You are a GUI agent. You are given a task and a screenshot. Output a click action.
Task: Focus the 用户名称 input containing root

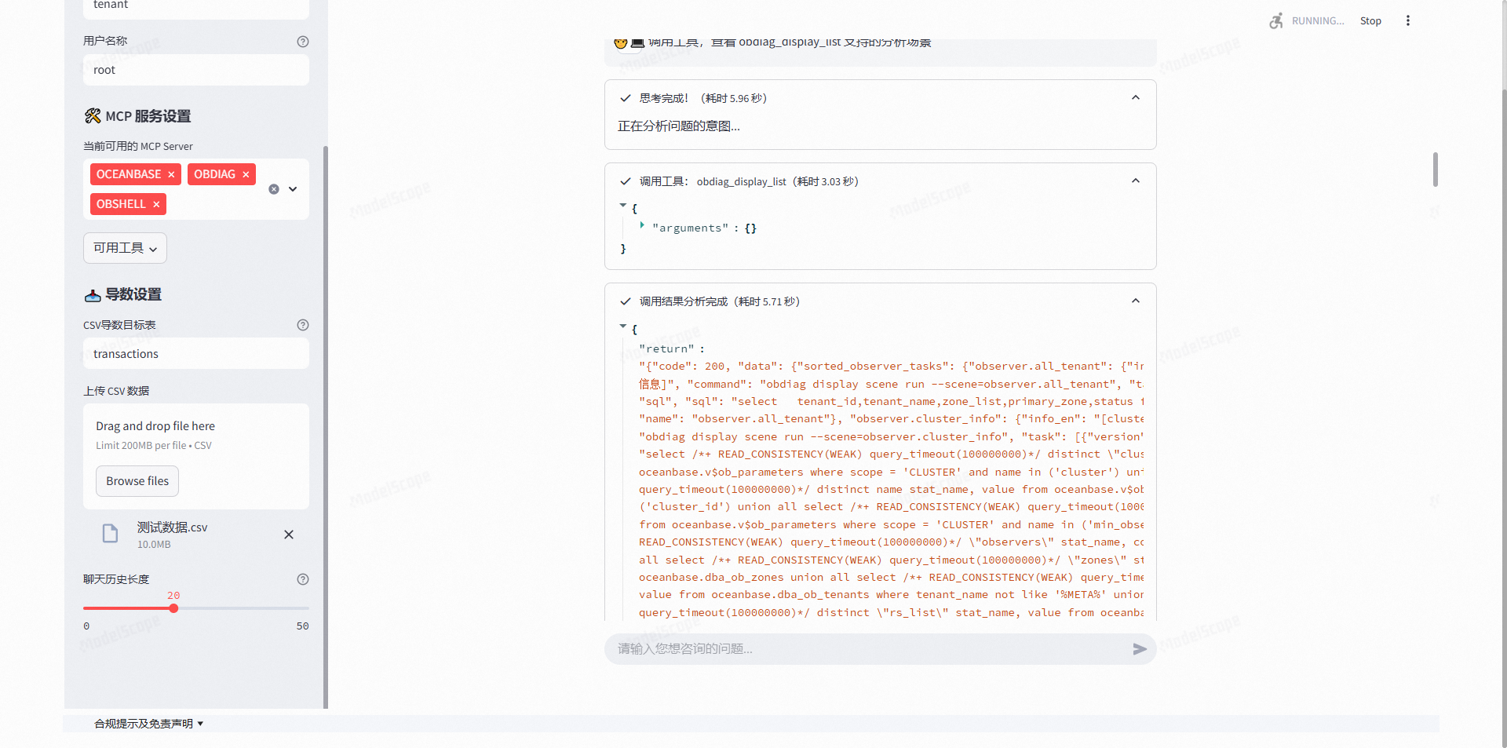pos(196,70)
